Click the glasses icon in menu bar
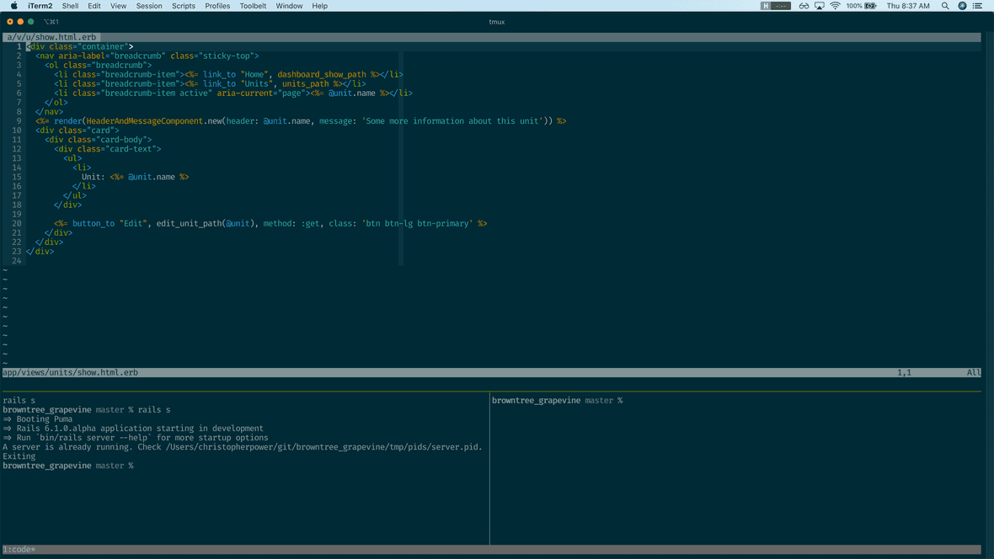This screenshot has height=559, width=994. tap(804, 6)
